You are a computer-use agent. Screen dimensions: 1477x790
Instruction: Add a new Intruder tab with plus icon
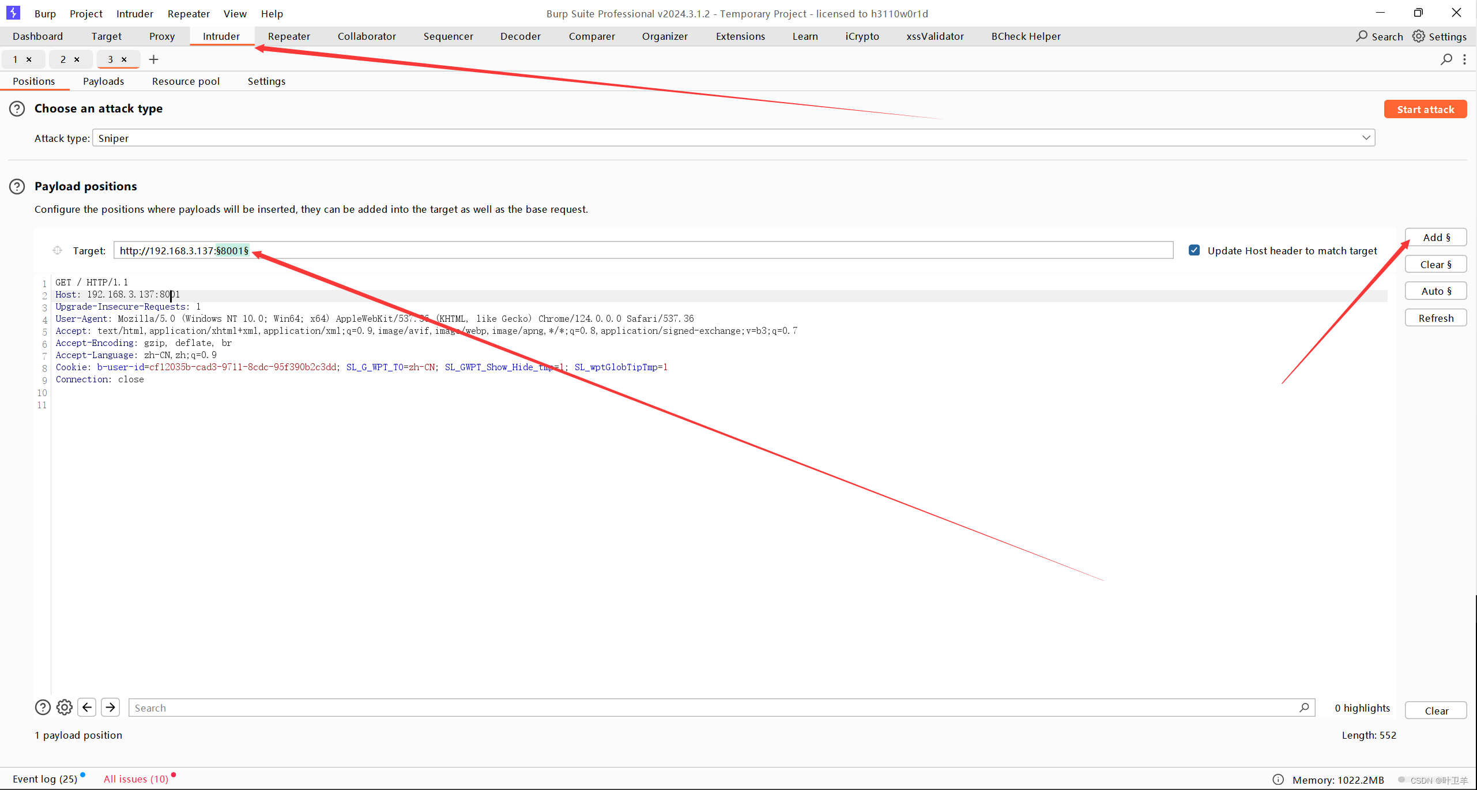[153, 59]
